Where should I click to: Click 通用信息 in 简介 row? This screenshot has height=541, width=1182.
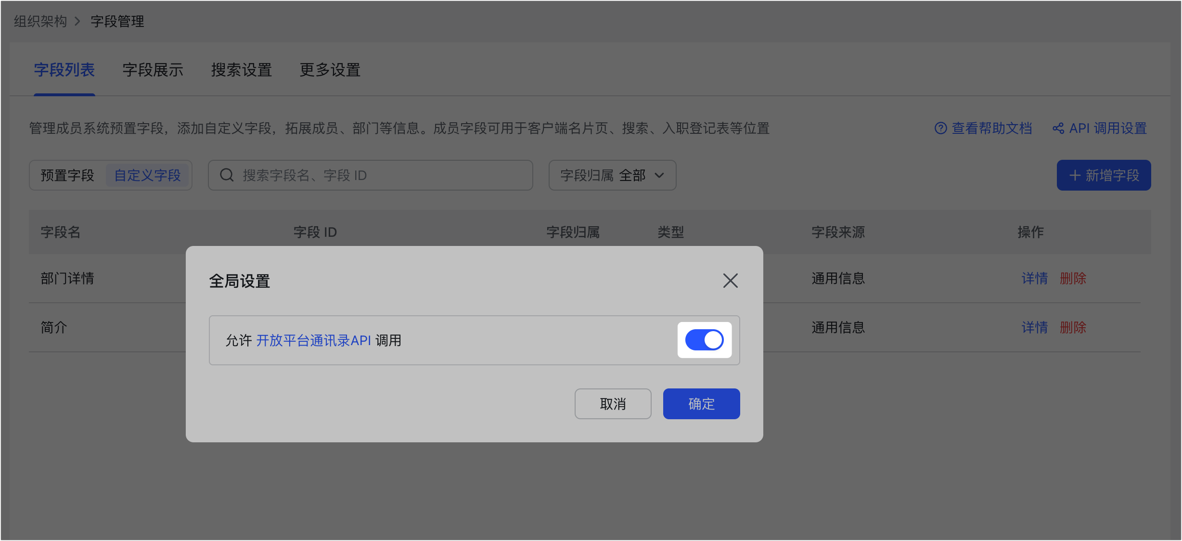click(x=838, y=327)
